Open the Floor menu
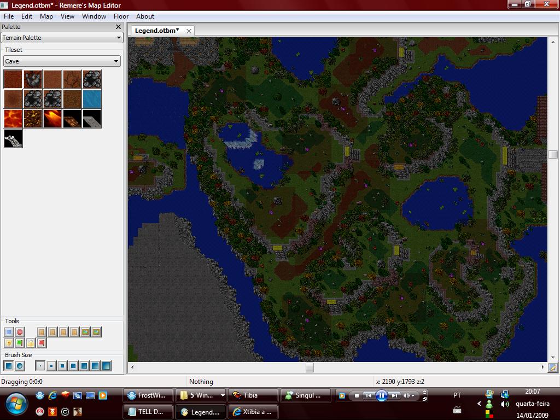560x420 pixels. [121, 16]
